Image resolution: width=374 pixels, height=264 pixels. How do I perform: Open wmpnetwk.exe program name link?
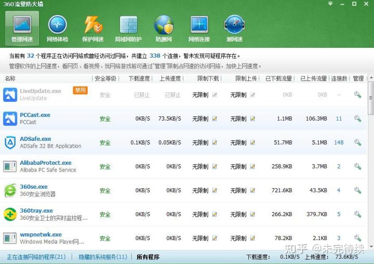pos(41,234)
